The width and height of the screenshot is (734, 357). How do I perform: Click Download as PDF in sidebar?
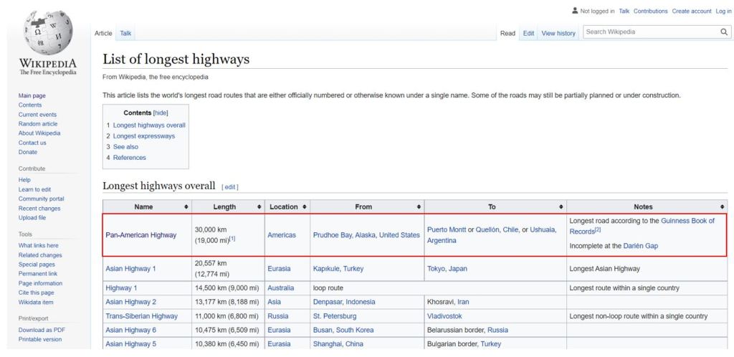tap(42, 330)
